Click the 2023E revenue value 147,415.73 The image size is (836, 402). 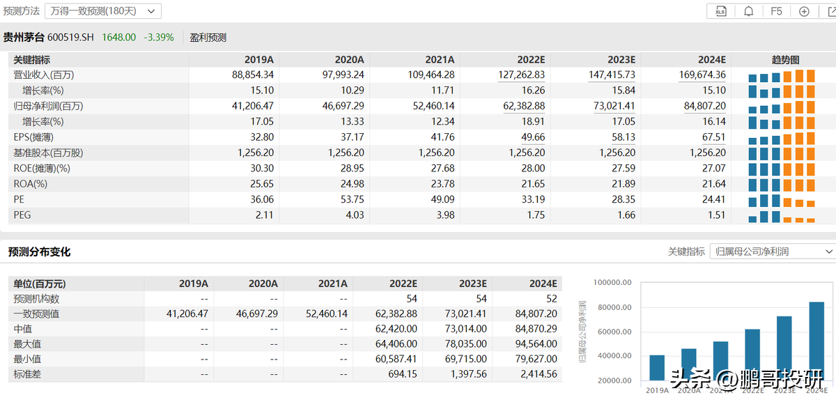pyautogui.click(x=612, y=75)
